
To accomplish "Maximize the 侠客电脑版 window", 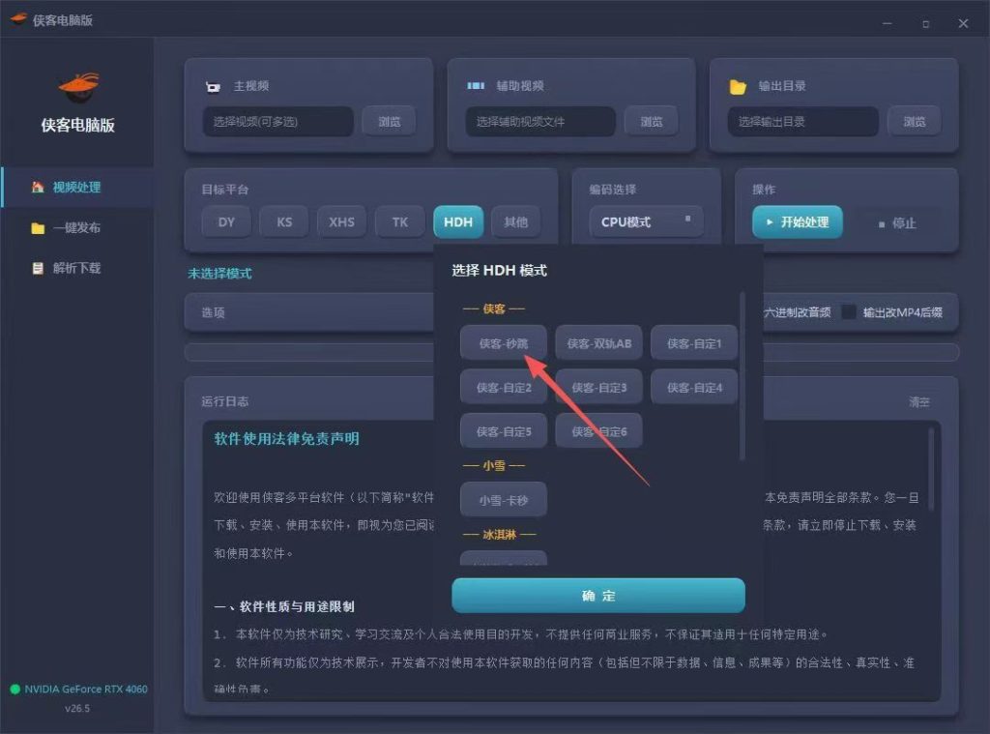I will click(x=925, y=23).
